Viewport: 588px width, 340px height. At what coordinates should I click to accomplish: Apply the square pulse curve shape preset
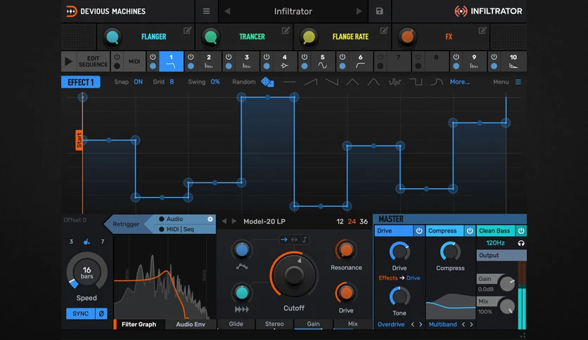click(416, 81)
